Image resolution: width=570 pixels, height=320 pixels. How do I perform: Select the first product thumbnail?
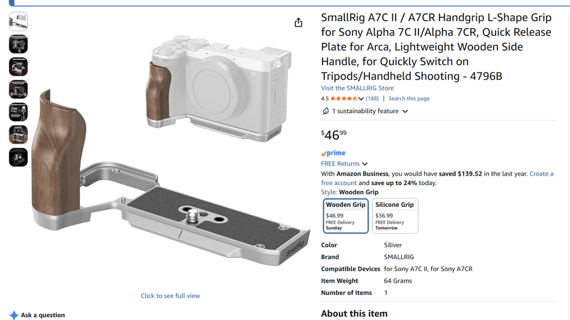18,21
